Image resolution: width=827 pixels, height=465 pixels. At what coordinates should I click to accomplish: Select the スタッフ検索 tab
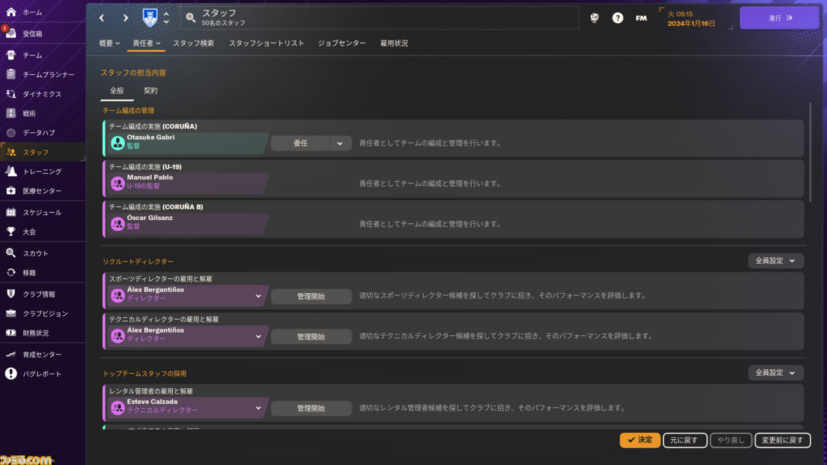pos(193,43)
